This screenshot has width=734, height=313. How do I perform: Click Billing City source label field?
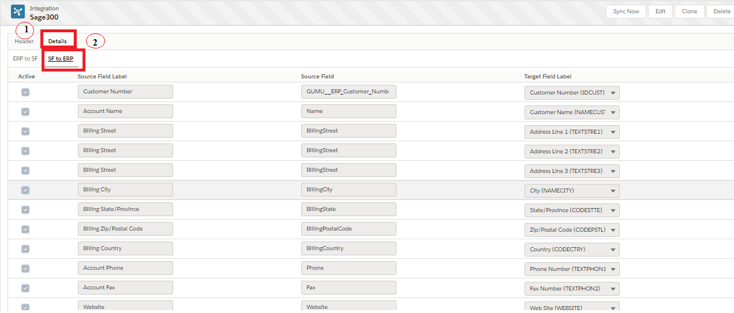click(125, 190)
